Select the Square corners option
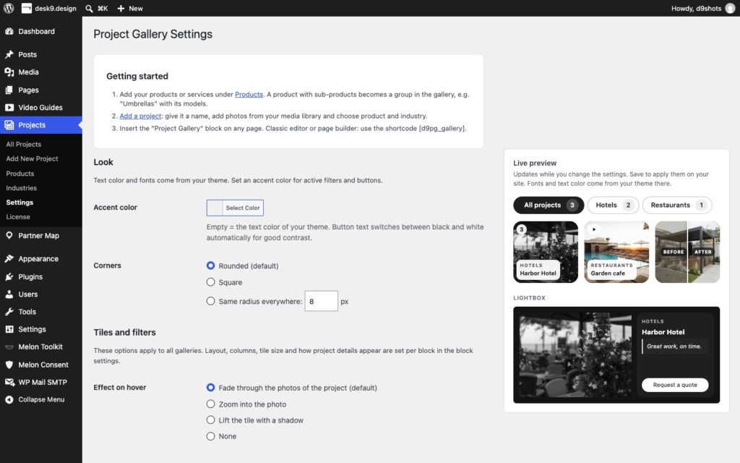Image resolution: width=740 pixels, height=463 pixels. coord(210,282)
